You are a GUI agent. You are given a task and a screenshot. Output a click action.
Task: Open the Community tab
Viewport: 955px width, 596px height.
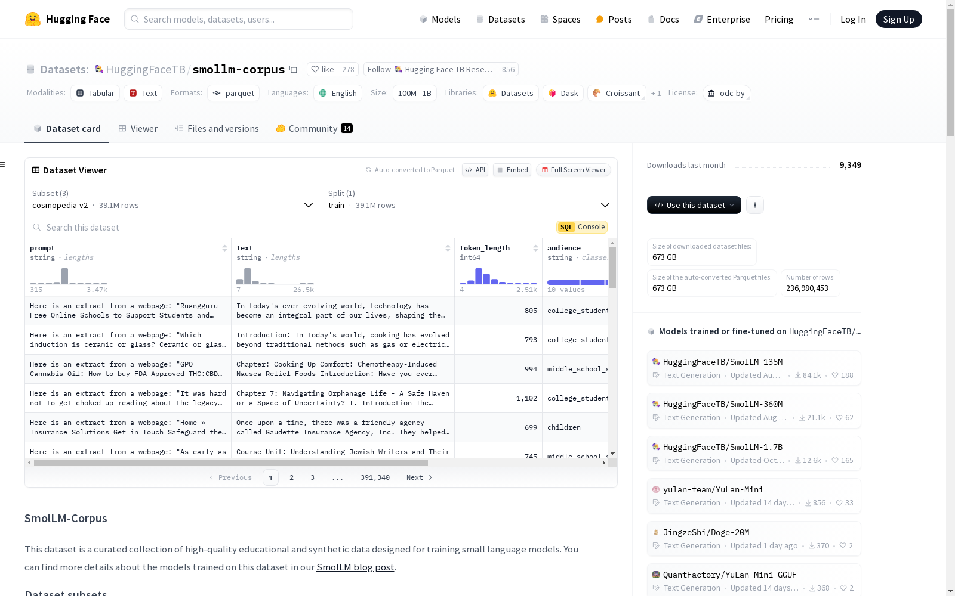click(x=314, y=129)
